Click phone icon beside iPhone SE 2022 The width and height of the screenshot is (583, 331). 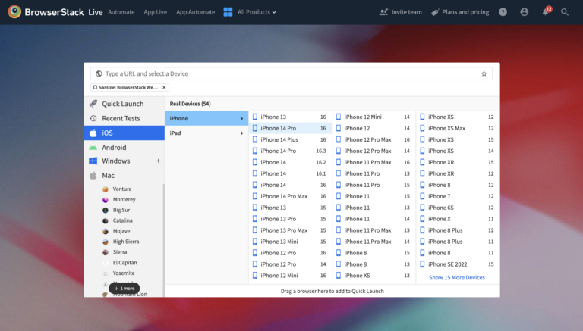pyautogui.click(x=422, y=264)
